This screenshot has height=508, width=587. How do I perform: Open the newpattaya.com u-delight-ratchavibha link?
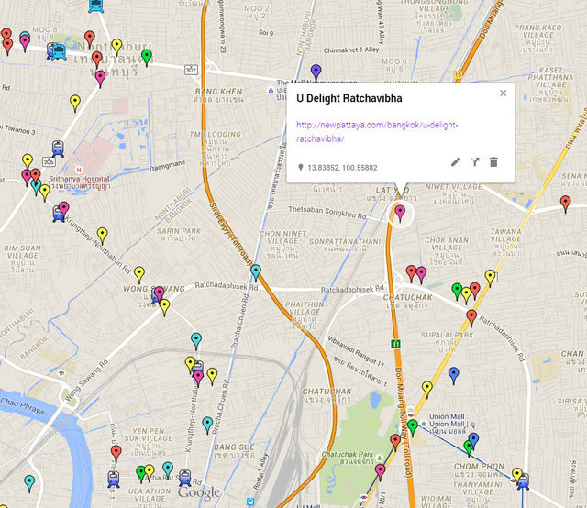(377, 132)
